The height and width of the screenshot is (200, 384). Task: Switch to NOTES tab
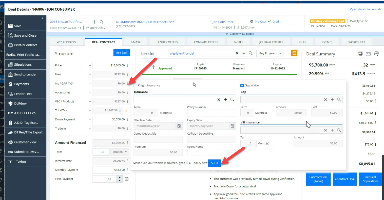[x=239, y=42]
